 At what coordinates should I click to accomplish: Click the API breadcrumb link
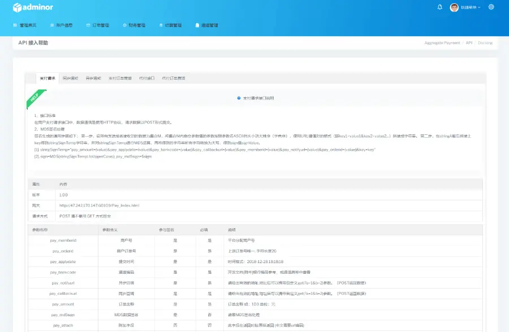tap(469, 43)
